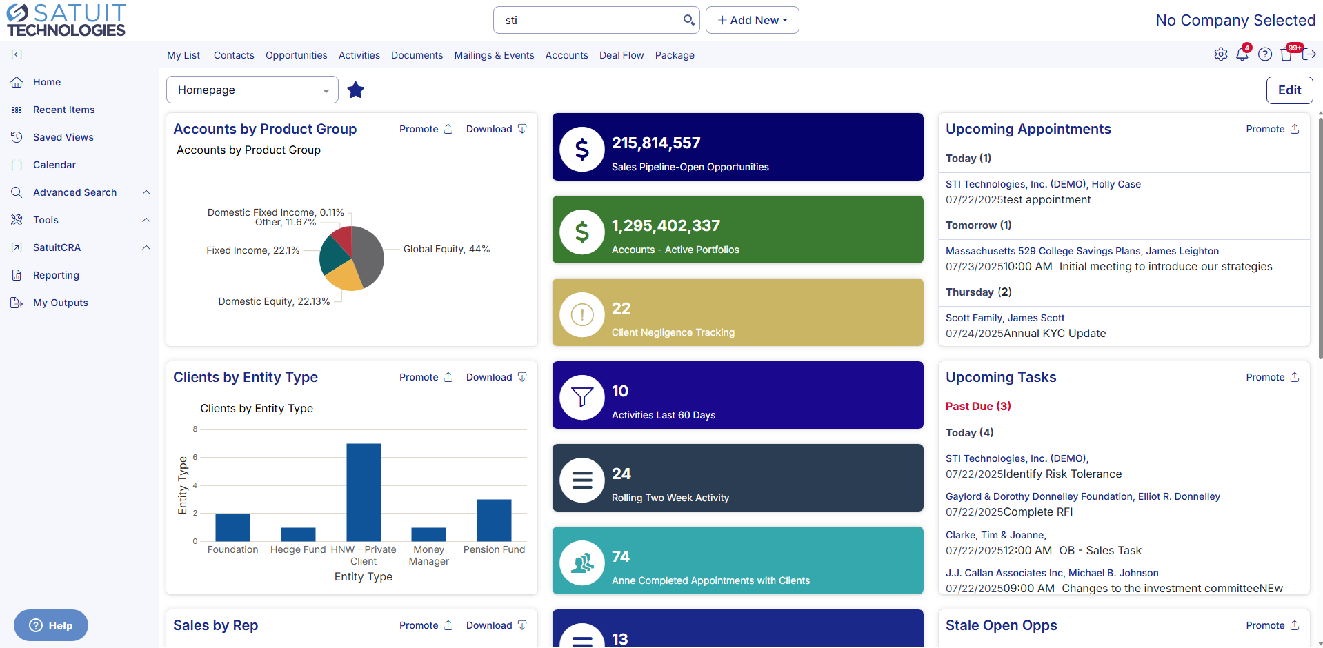Click the logout arrow icon
Image resolution: width=1323 pixels, height=648 pixels.
(x=1309, y=54)
